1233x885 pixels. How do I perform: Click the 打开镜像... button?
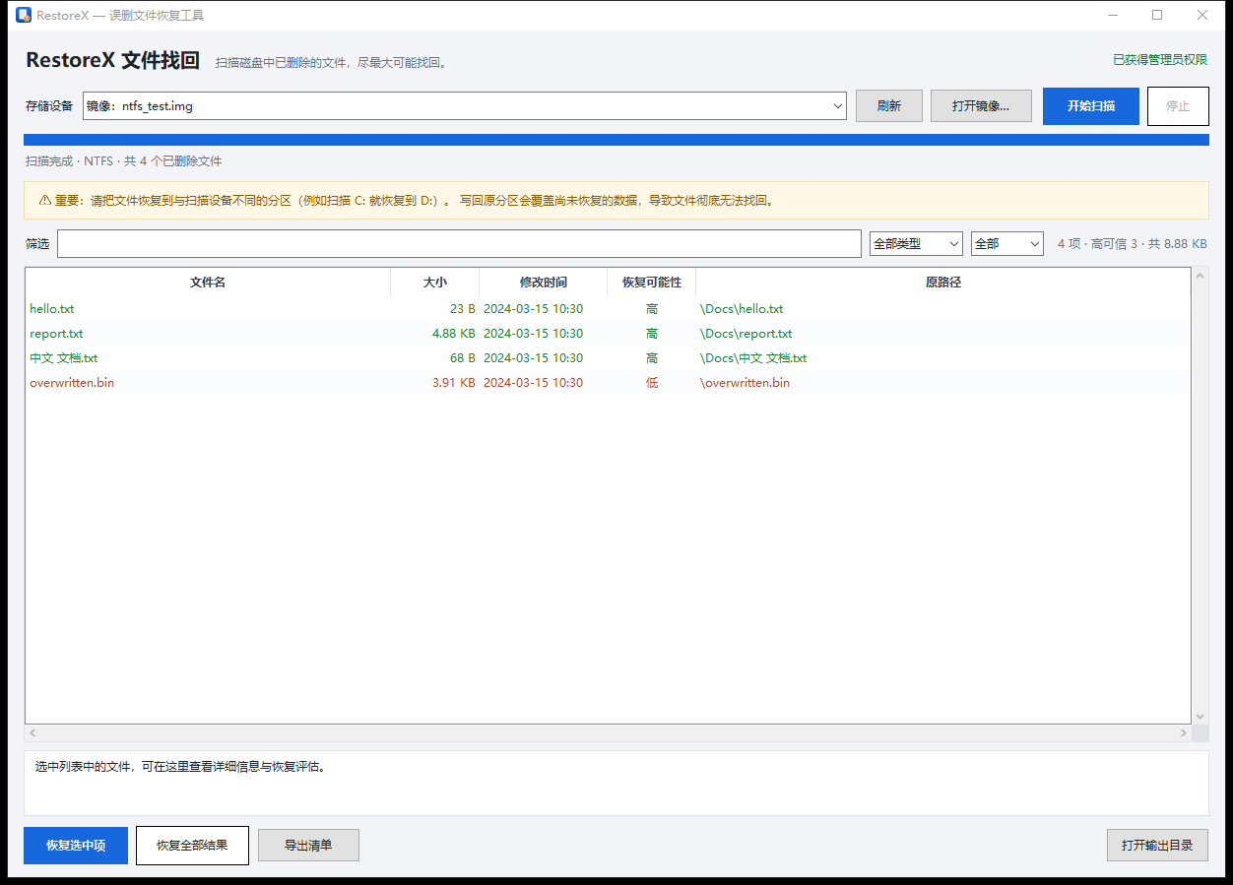coord(981,106)
